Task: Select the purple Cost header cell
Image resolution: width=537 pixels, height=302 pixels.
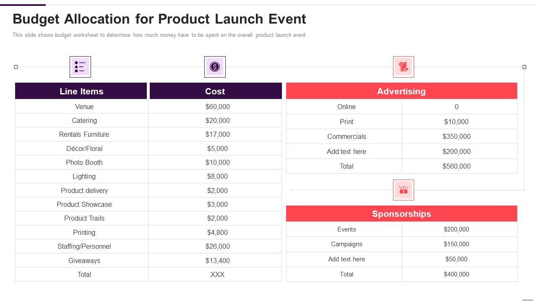Action: (215, 91)
